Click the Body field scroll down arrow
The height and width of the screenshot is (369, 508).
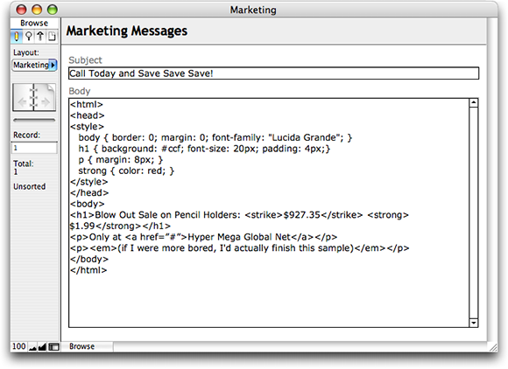click(x=474, y=323)
